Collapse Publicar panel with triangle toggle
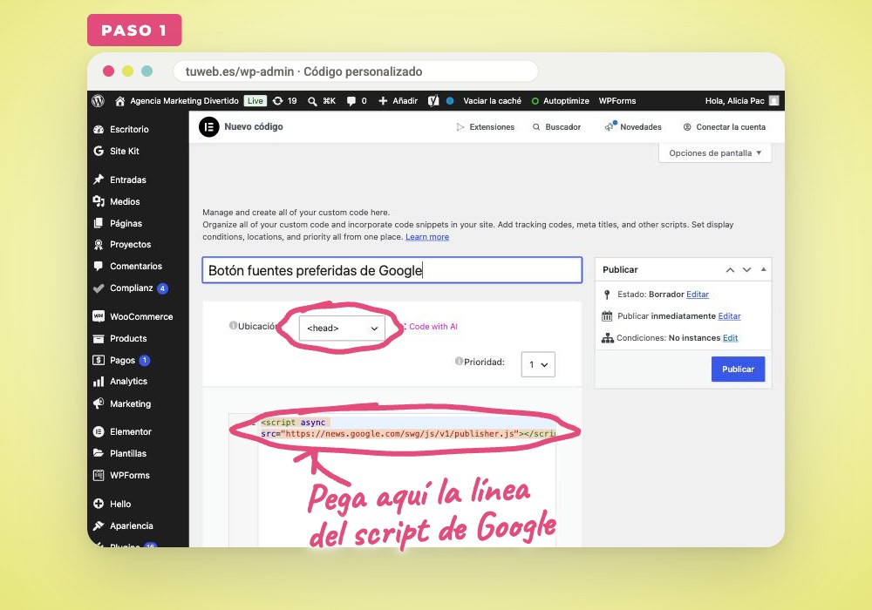This screenshot has height=610, width=872. click(764, 269)
